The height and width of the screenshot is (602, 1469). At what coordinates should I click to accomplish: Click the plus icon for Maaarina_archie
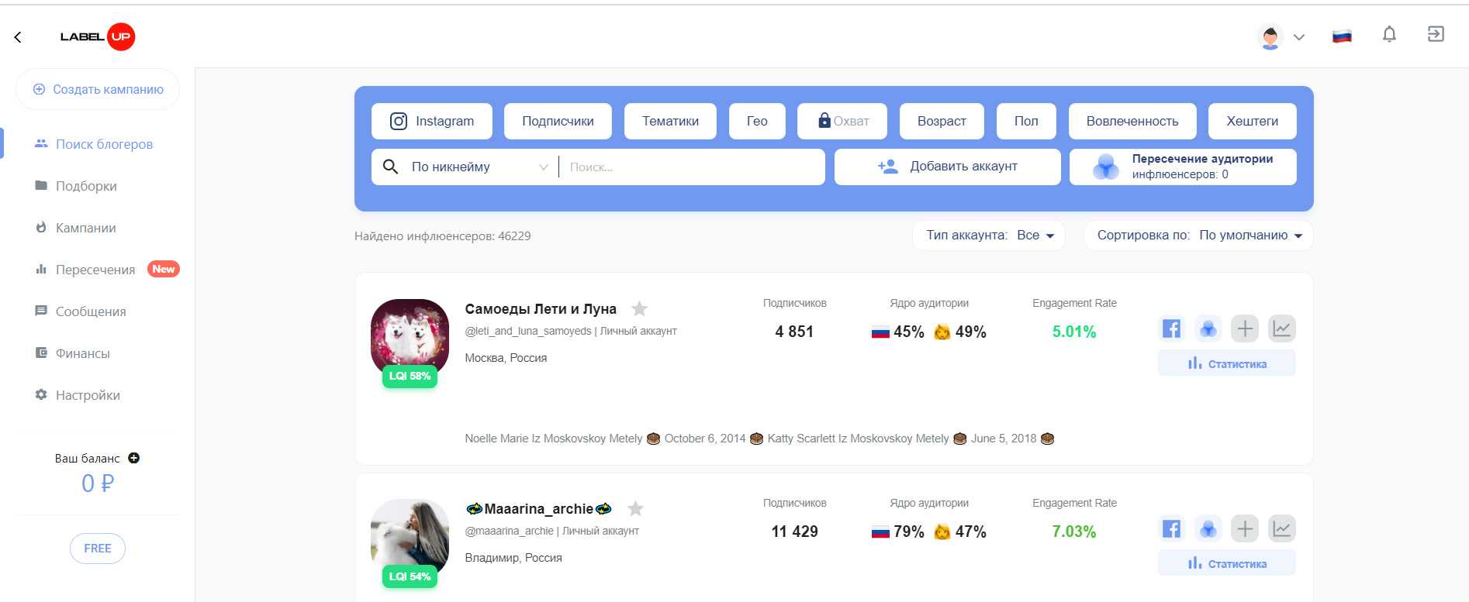1245,529
